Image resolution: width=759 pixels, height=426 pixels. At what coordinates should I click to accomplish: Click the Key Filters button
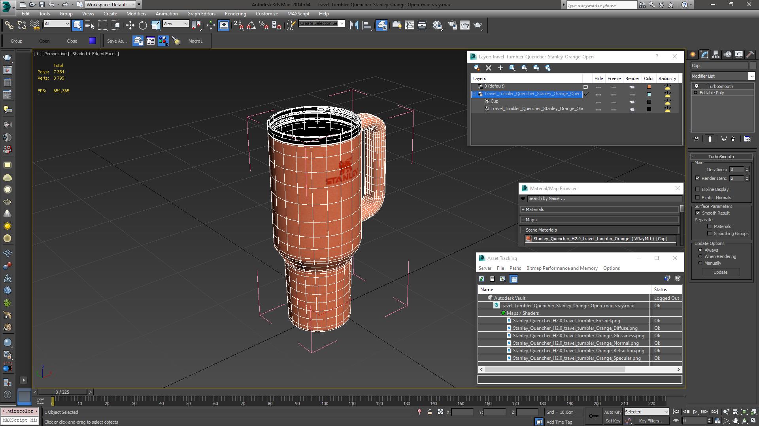(651, 421)
